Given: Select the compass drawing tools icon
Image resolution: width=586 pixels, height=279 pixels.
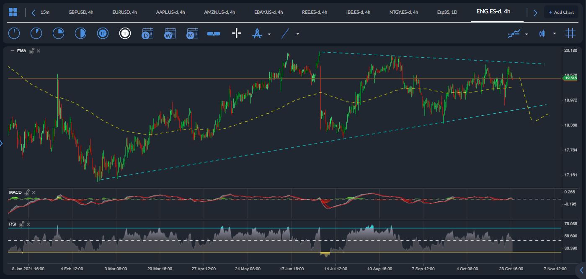Looking at the screenshot, I should click(257, 33).
